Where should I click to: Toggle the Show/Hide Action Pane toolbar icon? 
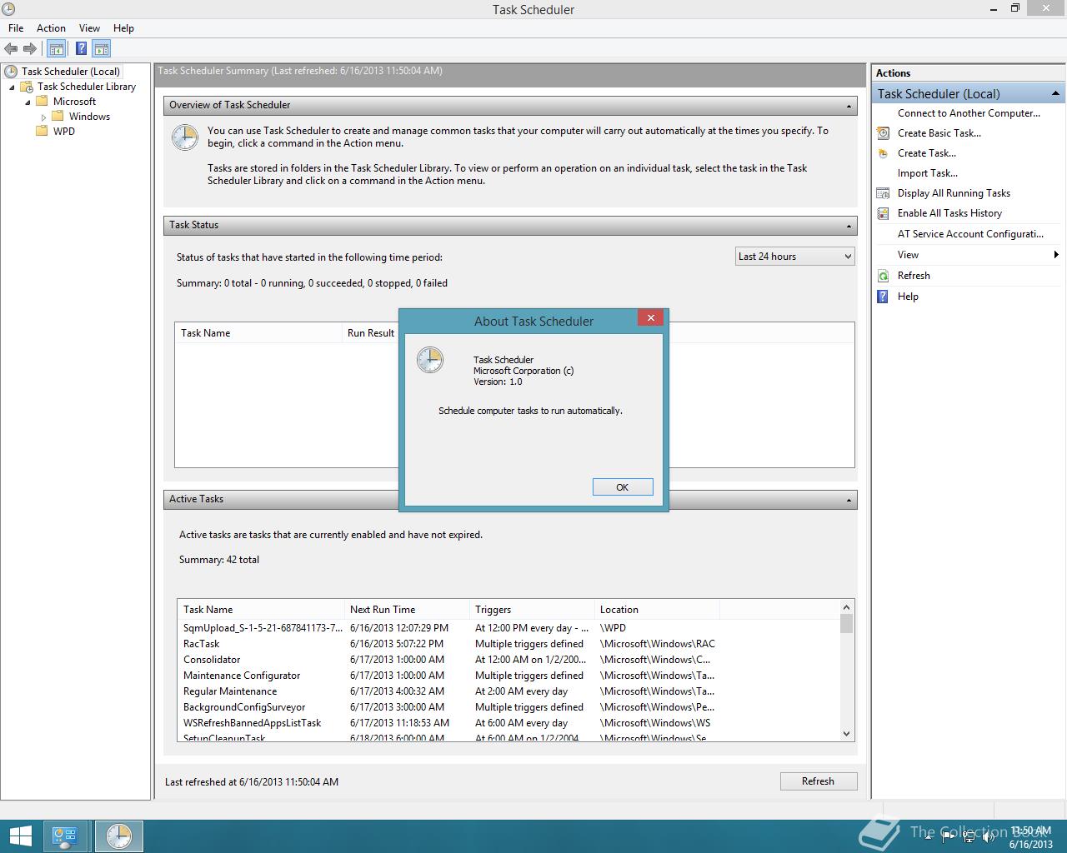(x=102, y=49)
